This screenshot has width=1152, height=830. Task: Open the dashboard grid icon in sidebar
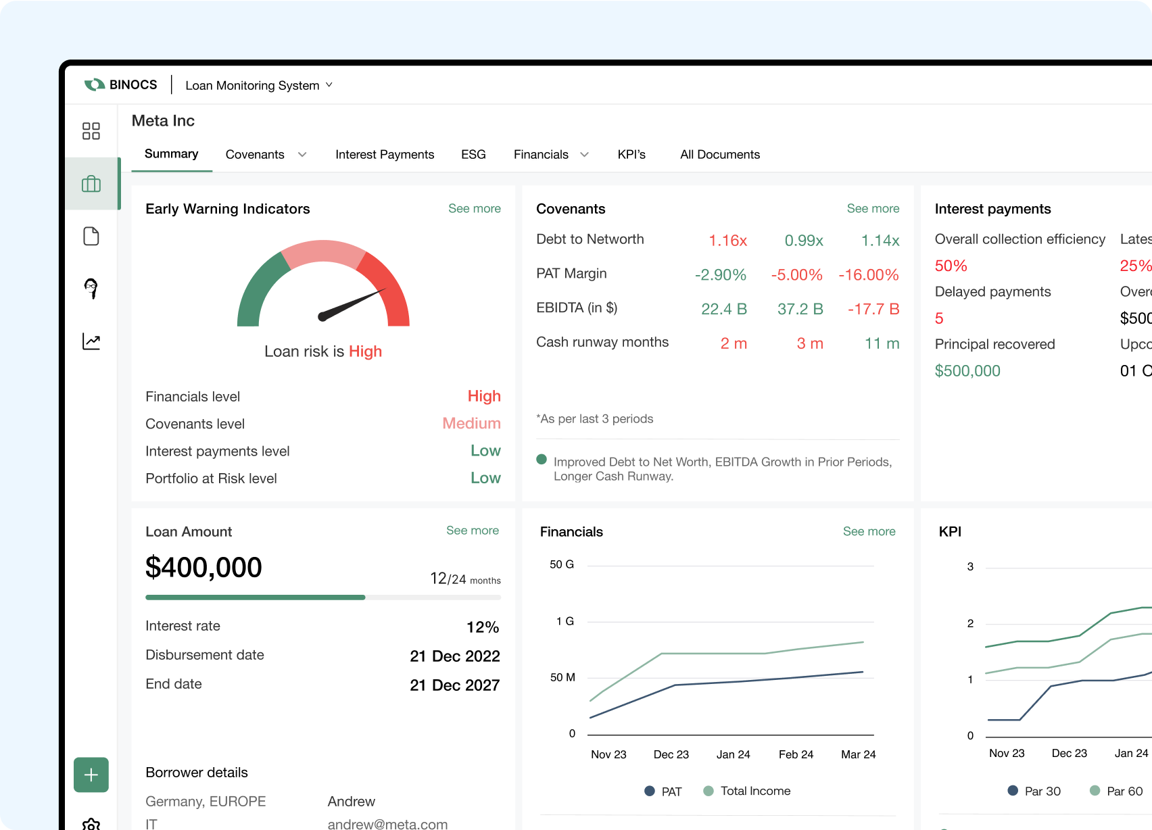[91, 130]
